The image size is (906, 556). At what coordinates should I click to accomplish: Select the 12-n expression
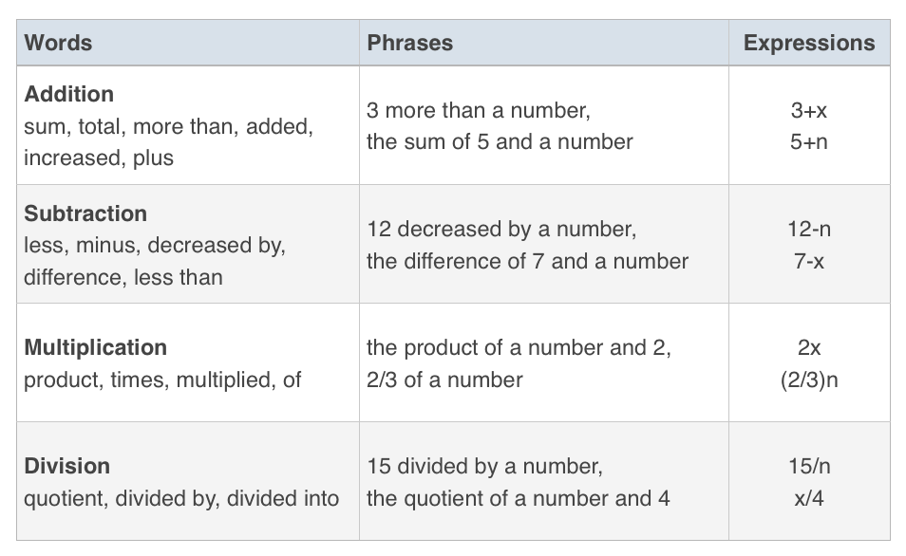(809, 230)
